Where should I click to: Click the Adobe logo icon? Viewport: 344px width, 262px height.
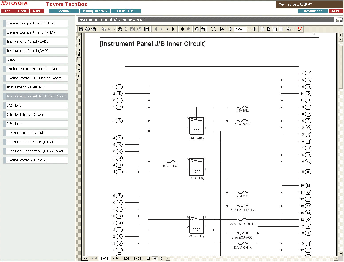300,29
